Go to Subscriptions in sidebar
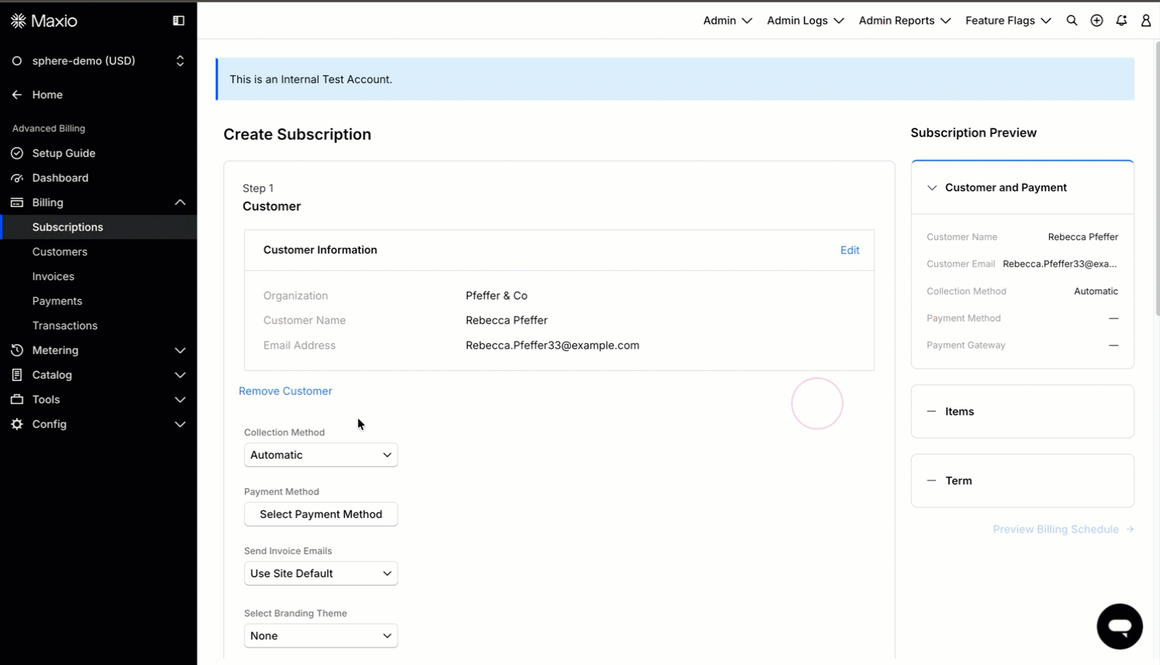Image resolution: width=1160 pixels, height=665 pixels. (x=68, y=227)
